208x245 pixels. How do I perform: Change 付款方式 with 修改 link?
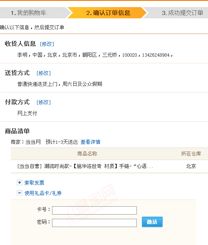coord(44,102)
